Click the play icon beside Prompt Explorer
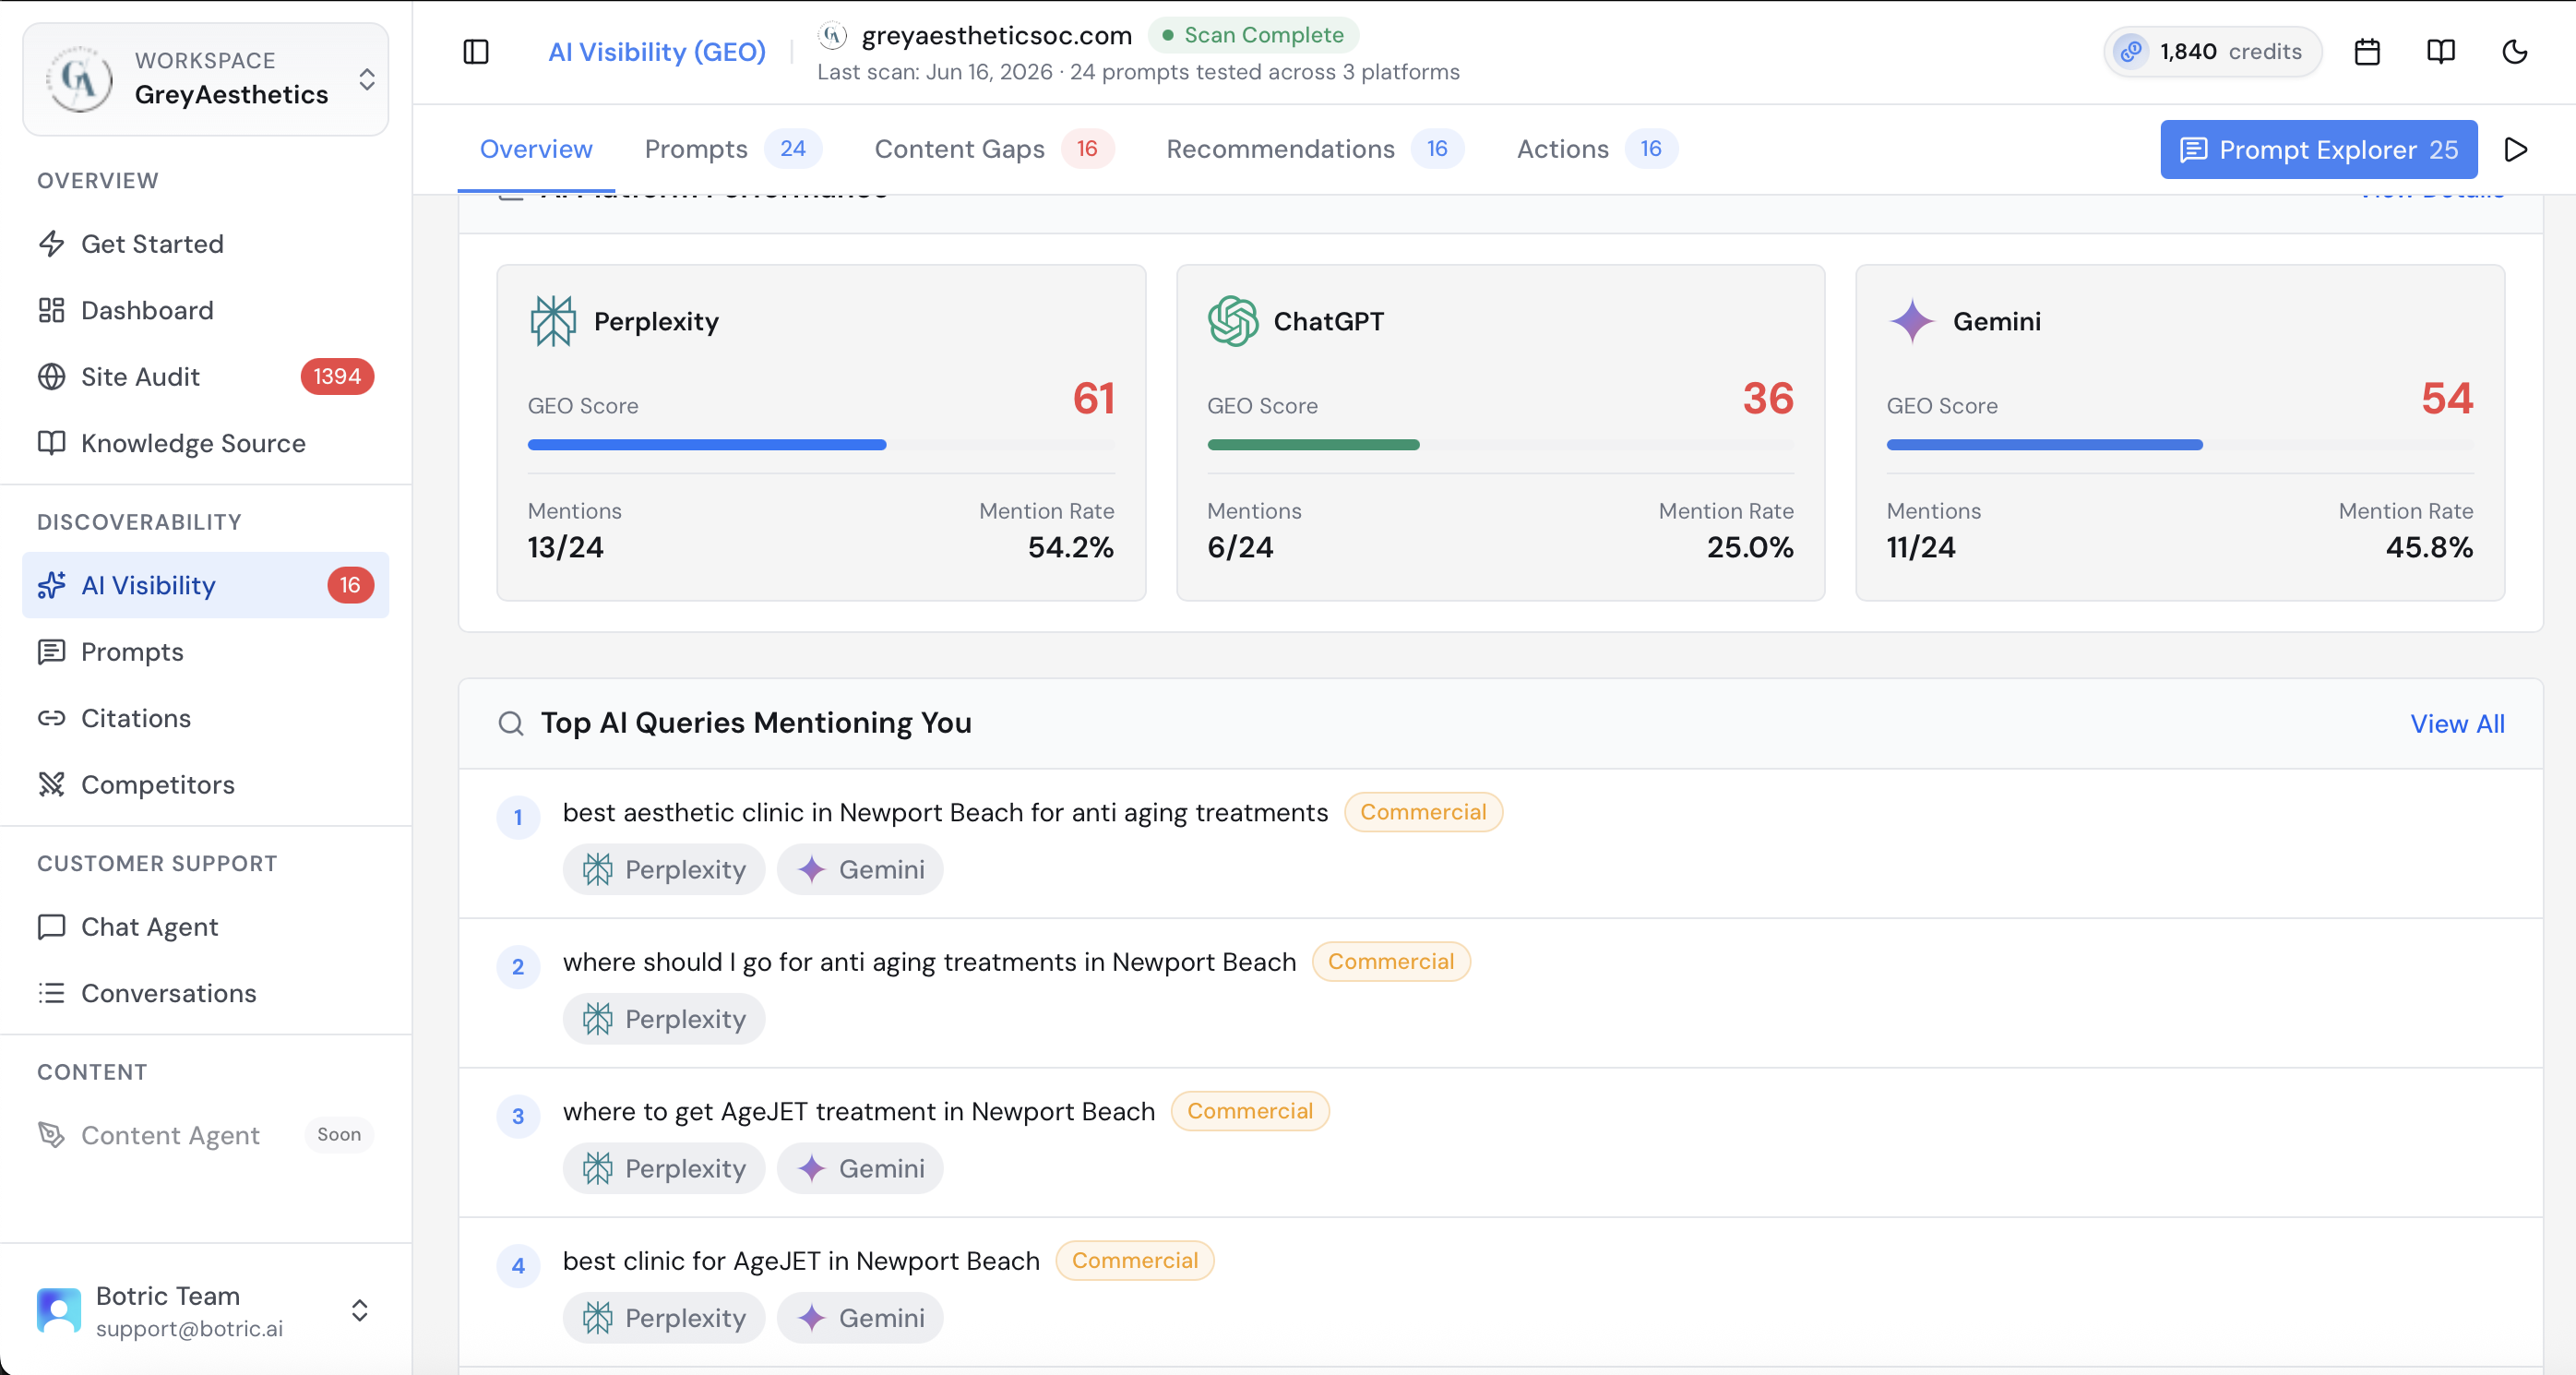The width and height of the screenshot is (2576, 1375). (x=2516, y=149)
